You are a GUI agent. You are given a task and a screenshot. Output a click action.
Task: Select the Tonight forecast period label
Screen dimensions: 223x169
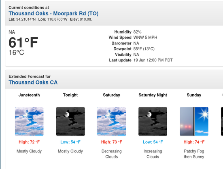click(x=70, y=95)
